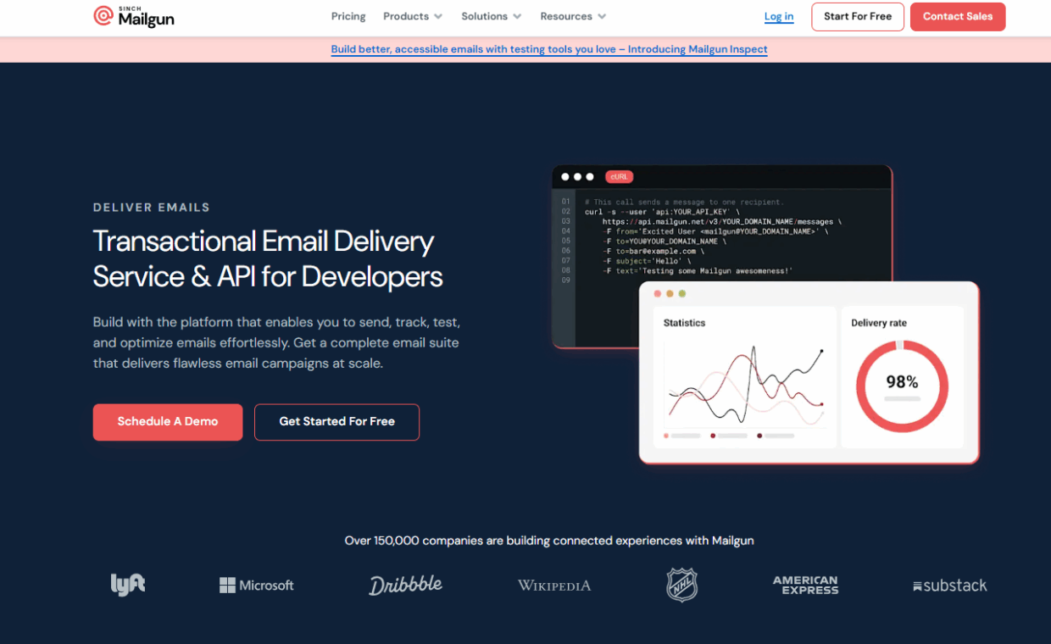This screenshot has height=644, width=1051.
Task: Open the Wikipedia logo
Action: 554,586
